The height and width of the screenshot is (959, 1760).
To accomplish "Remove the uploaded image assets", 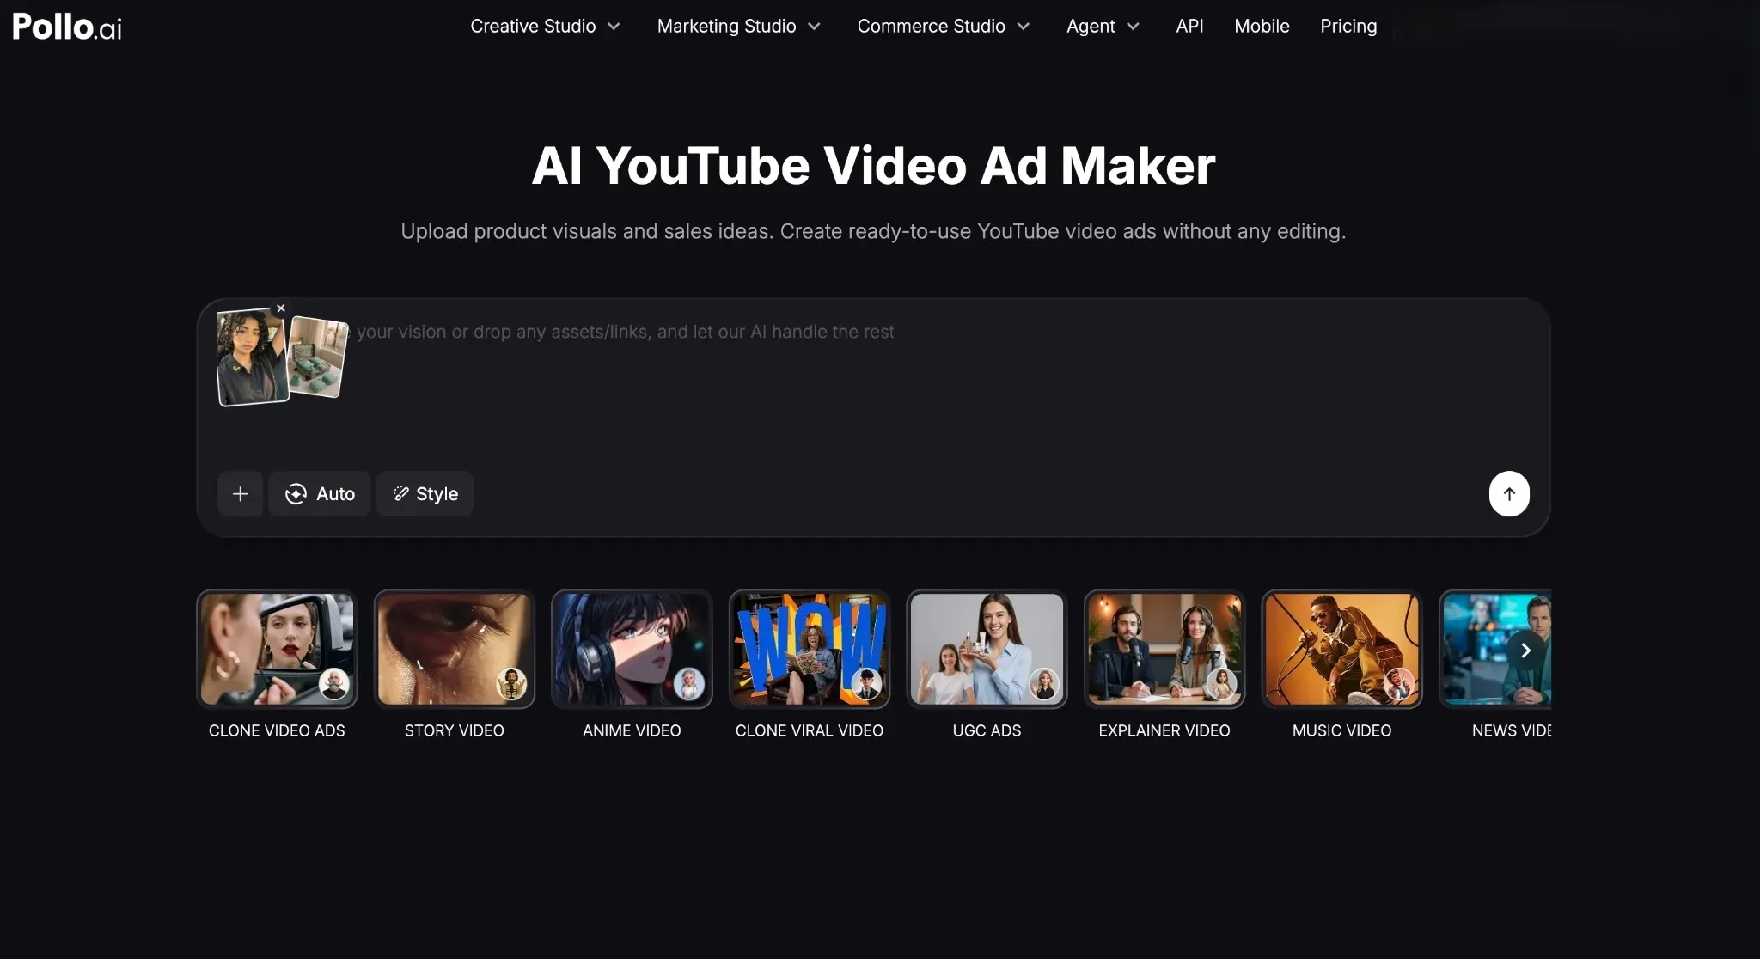I will point(280,308).
